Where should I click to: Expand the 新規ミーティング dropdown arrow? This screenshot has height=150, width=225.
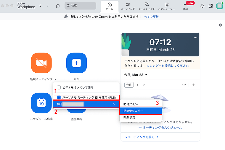pos(55,79)
